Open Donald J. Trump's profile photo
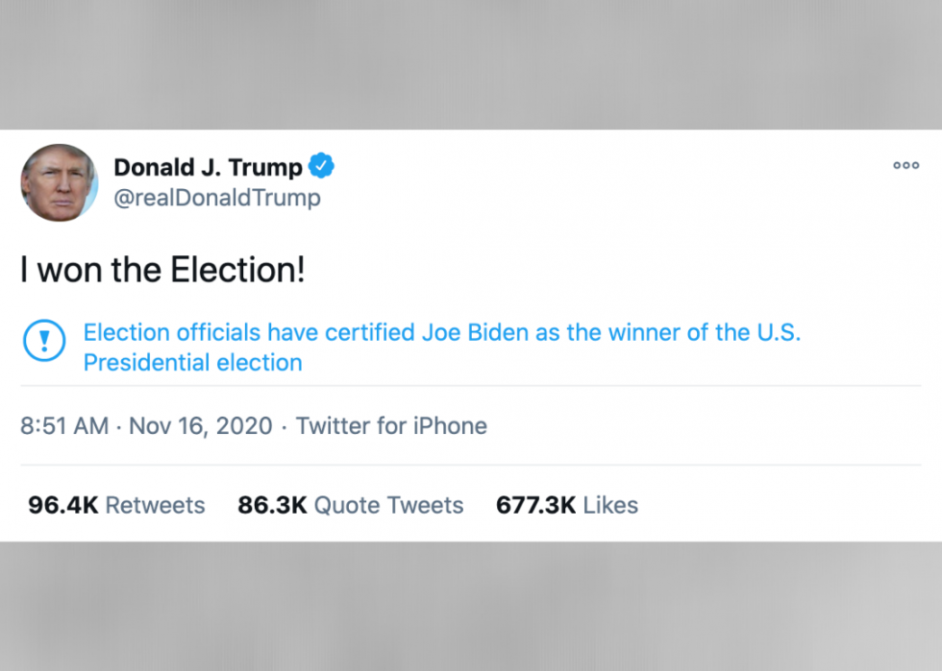The image size is (942, 671). [x=60, y=182]
